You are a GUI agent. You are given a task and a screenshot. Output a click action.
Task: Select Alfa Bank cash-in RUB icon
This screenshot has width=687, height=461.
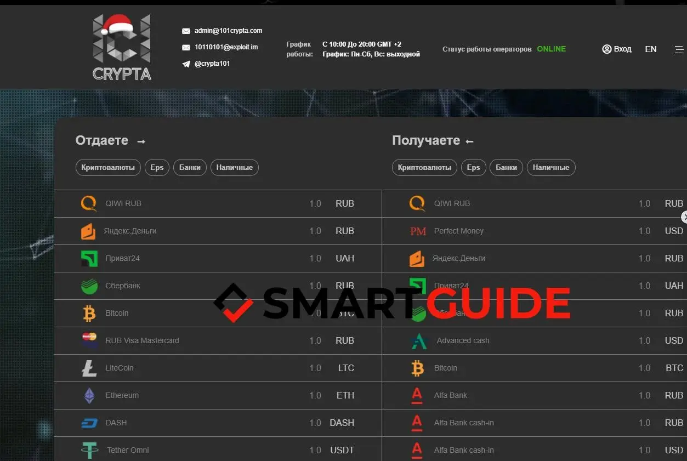[417, 423]
